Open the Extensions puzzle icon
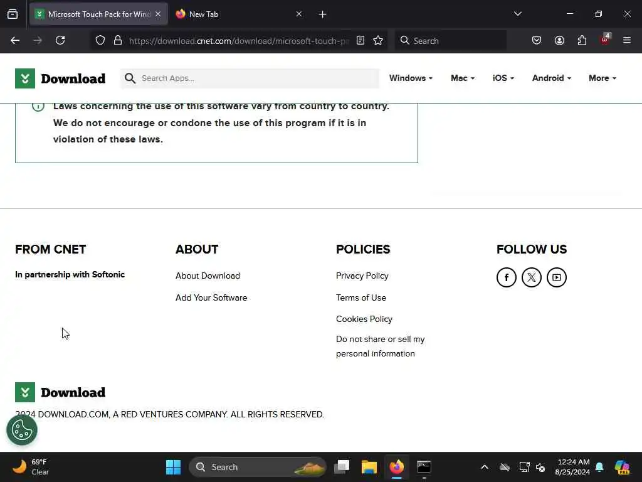The image size is (642, 482). 582,41
